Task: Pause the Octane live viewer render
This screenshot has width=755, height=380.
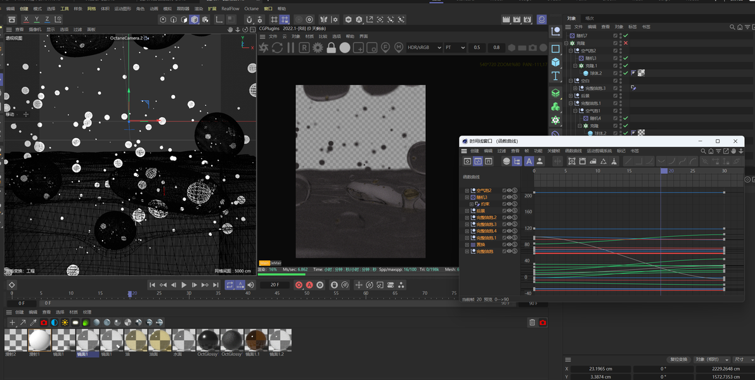Action: click(x=291, y=48)
